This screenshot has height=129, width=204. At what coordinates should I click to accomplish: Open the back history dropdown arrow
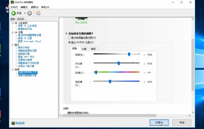(x=25, y=13)
